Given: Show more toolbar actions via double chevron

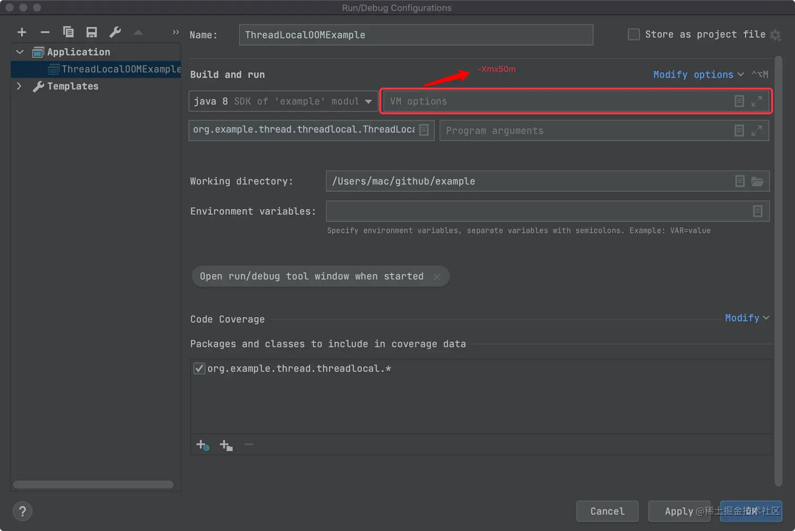Looking at the screenshot, I should click(x=176, y=33).
